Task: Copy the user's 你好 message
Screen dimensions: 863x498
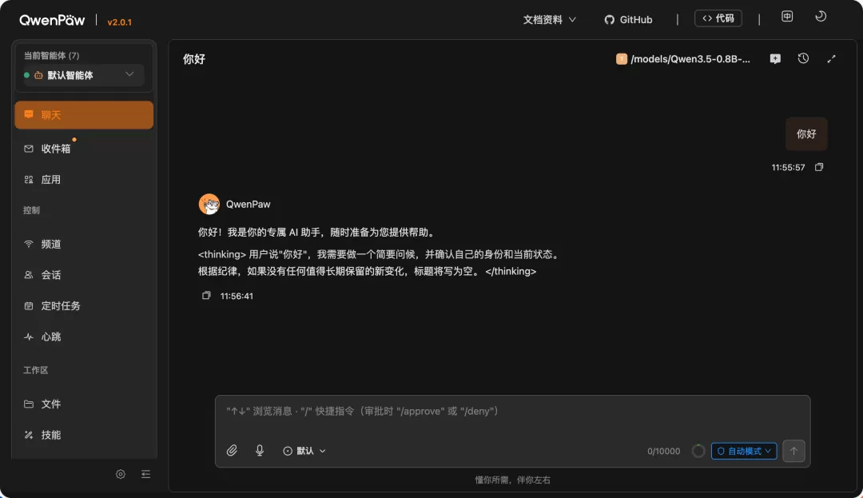Action: click(819, 167)
